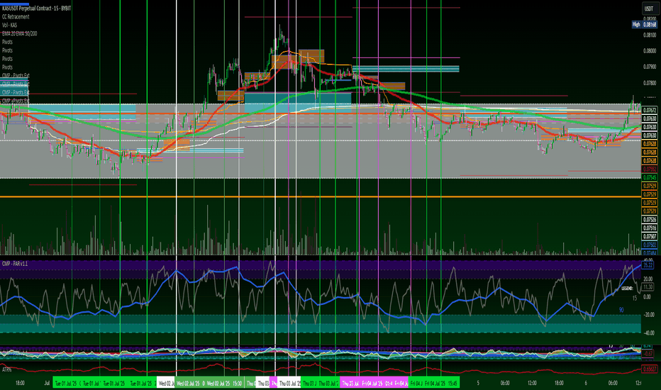
Task: Click the High 0.08168 price label
Action: (x=645, y=24)
